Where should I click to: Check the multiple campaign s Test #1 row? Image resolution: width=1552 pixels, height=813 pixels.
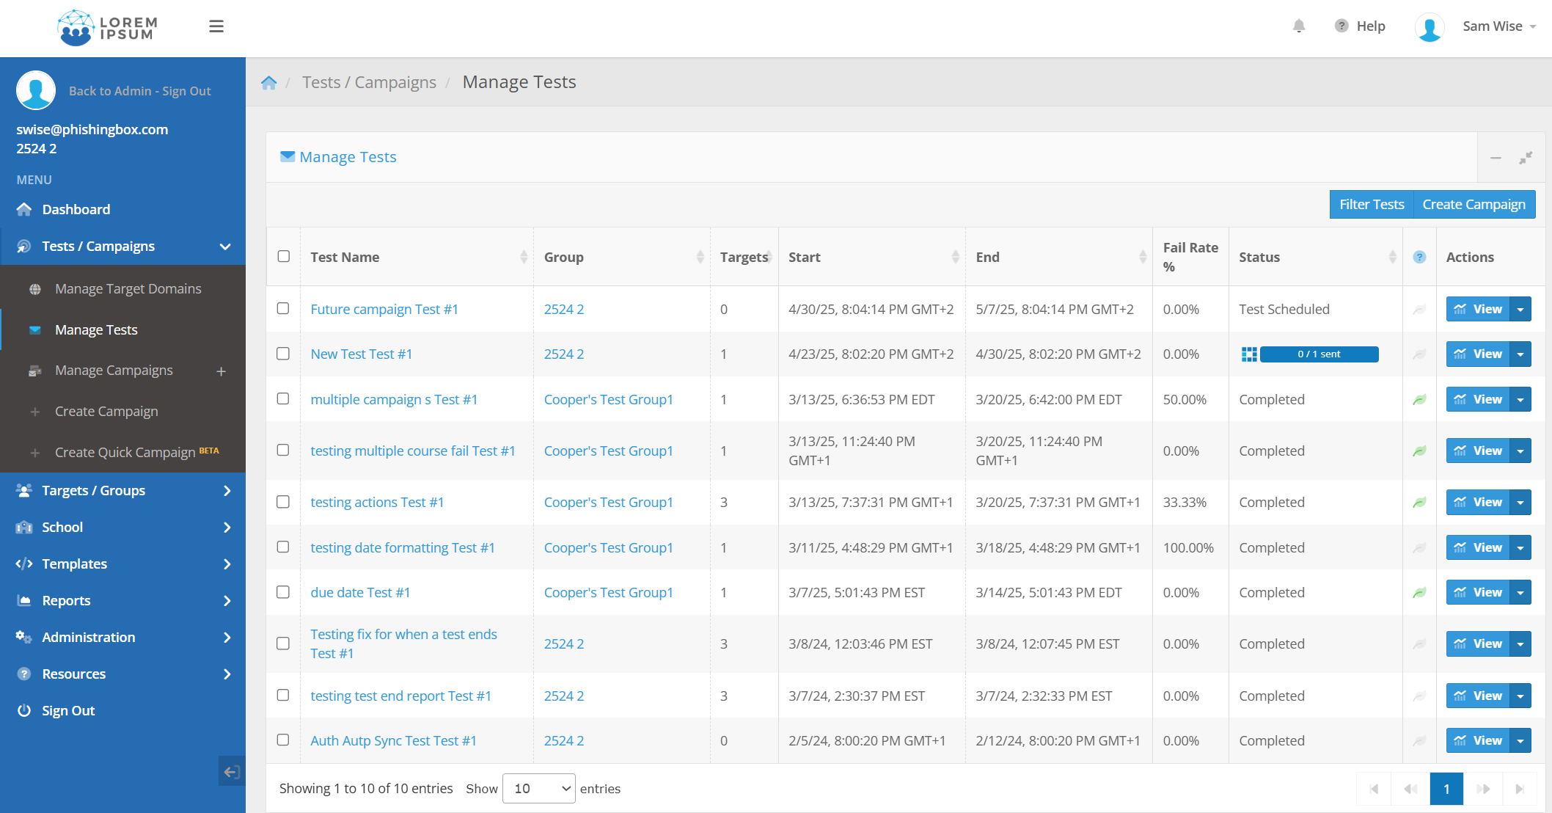pos(283,398)
